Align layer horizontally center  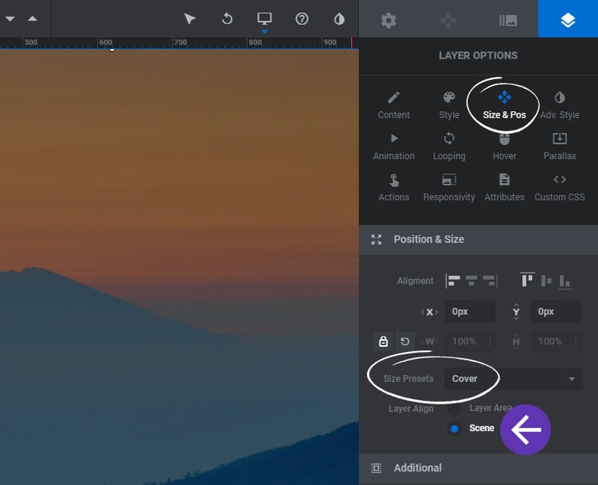click(x=472, y=281)
